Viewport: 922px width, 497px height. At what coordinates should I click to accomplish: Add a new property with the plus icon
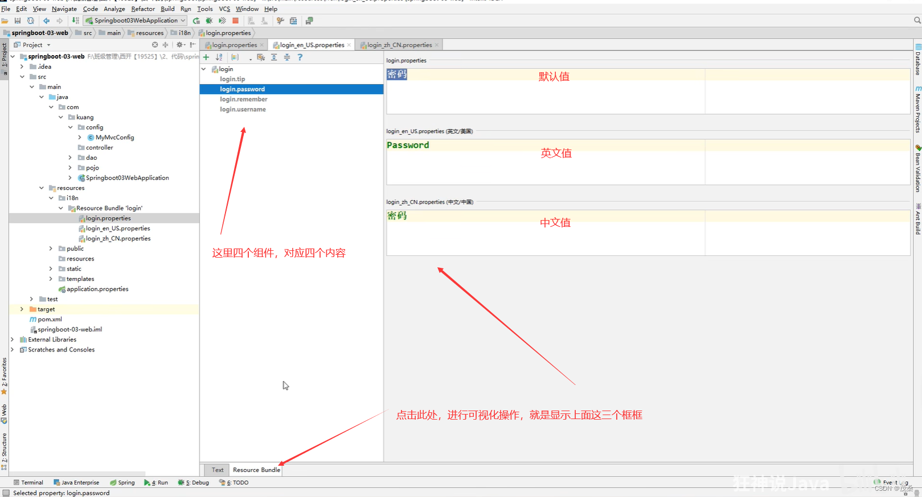pos(206,57)
